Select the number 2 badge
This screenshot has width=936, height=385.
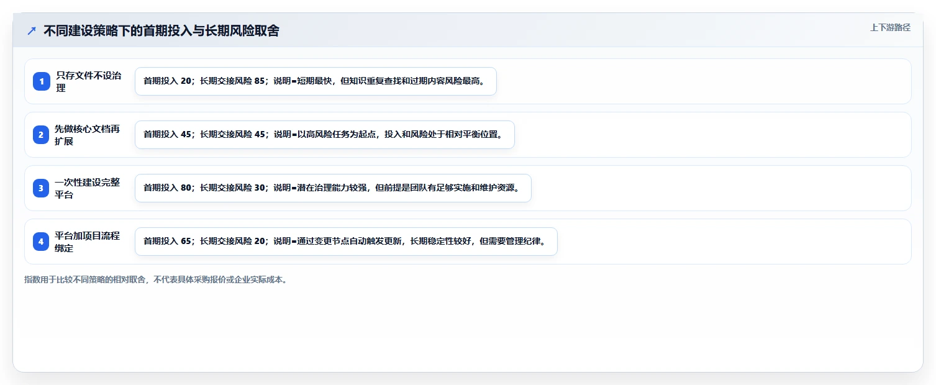click(x=41, y=135)
